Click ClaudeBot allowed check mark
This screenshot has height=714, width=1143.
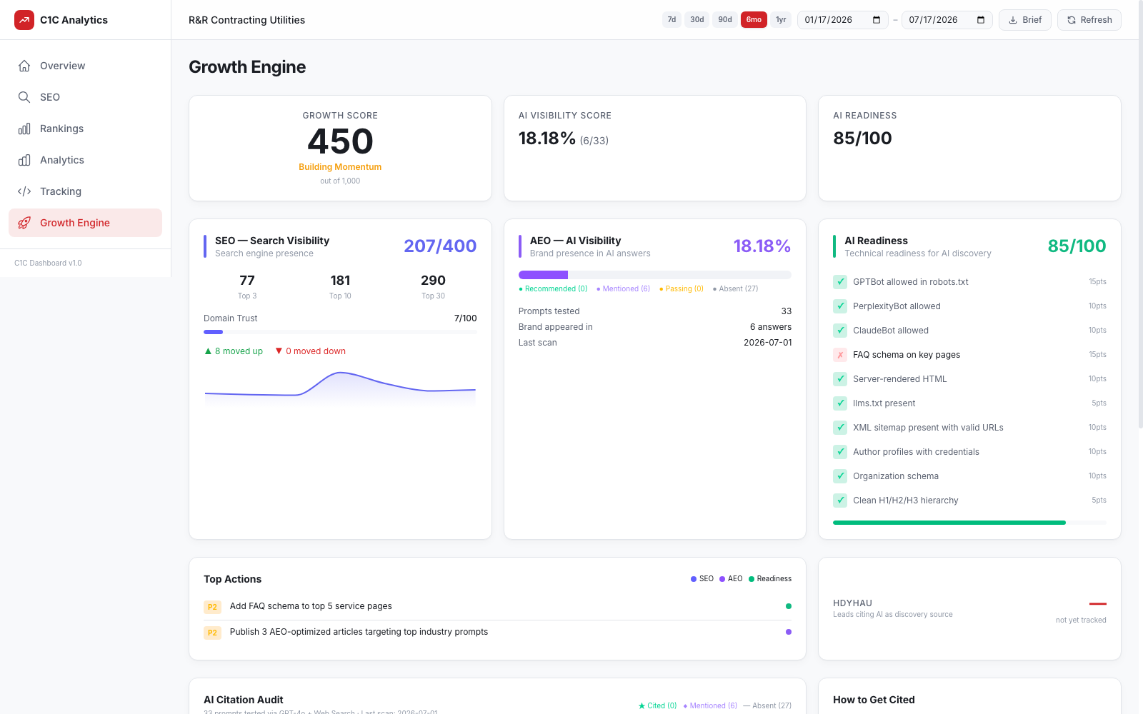click(x=840, y=331)
